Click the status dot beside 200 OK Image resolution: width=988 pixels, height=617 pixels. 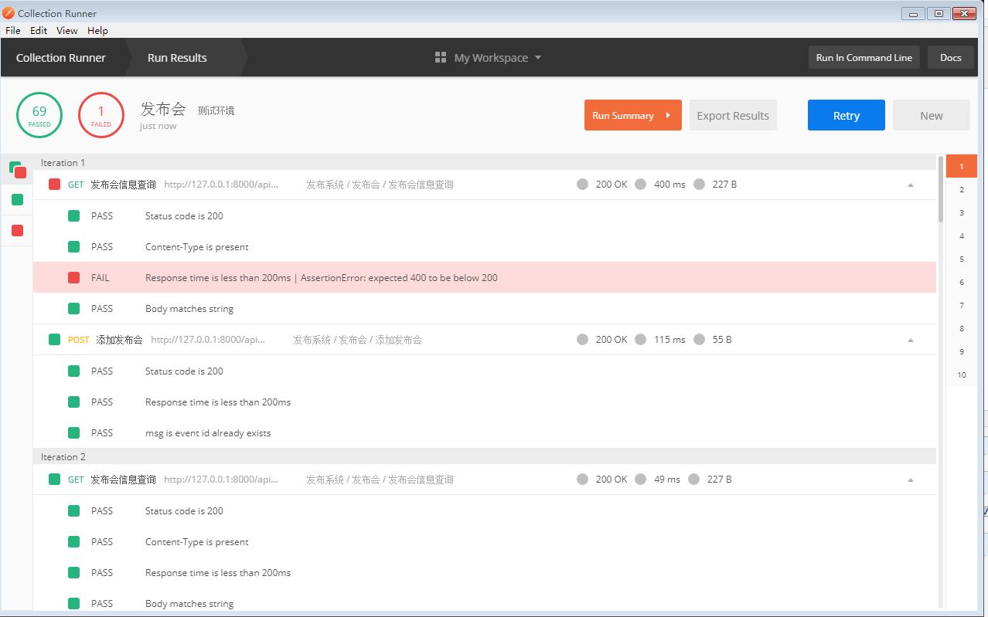click(x=582, y=184)
